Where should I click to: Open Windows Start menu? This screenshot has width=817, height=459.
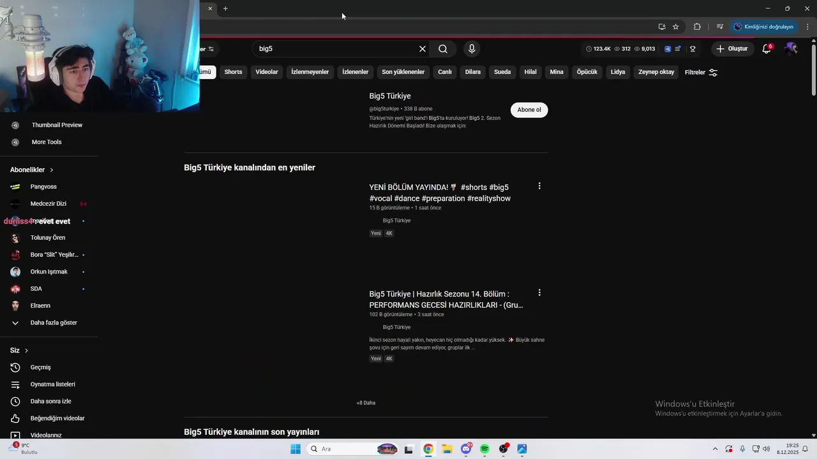(x=296, y=449)
